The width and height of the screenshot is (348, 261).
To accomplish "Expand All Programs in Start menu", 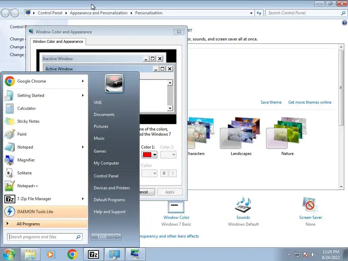I will 46,224.
